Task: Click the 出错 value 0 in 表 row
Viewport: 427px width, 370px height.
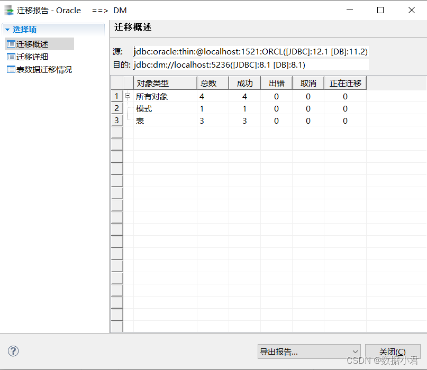Action: pyautogui.click(x=276, y=121)
